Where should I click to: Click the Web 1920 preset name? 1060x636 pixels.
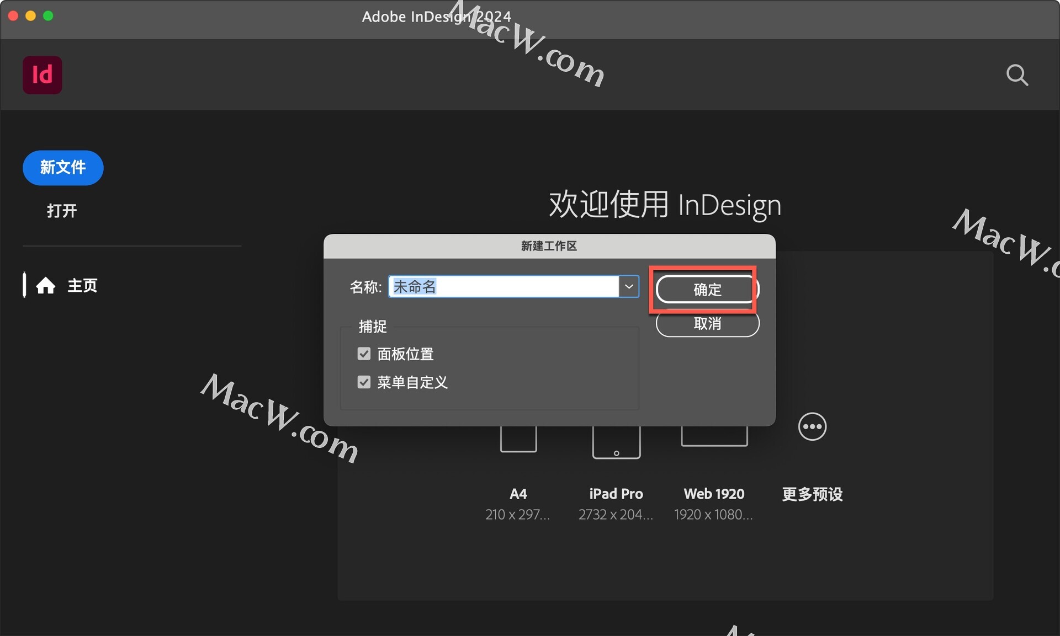(714, 494)
